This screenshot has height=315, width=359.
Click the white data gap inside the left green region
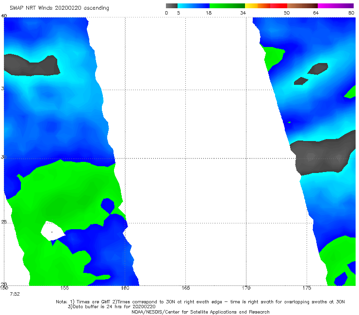click(52, 231)
